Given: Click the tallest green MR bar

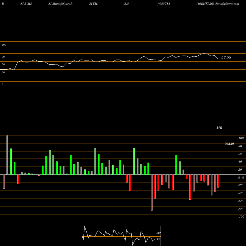Looking at the screenshot, I should (x=7, y=155).
